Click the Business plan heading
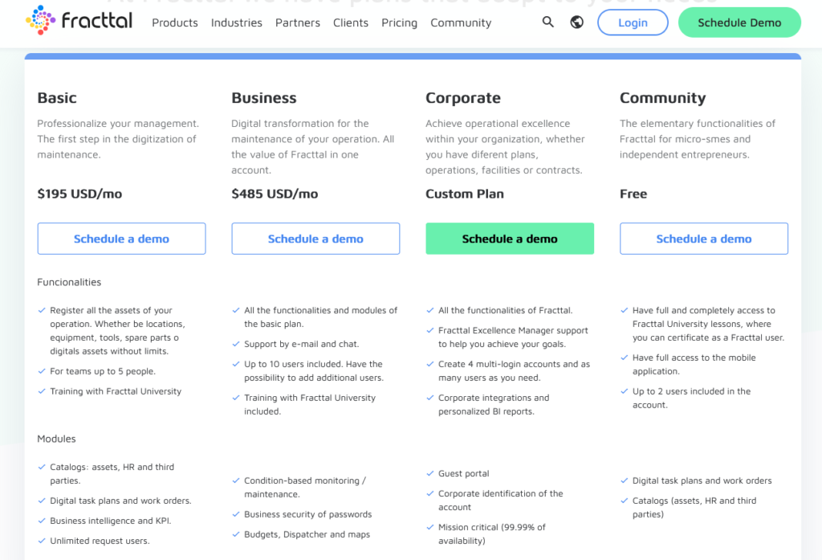This screenshot has width=822, height=560. (264, 98)
